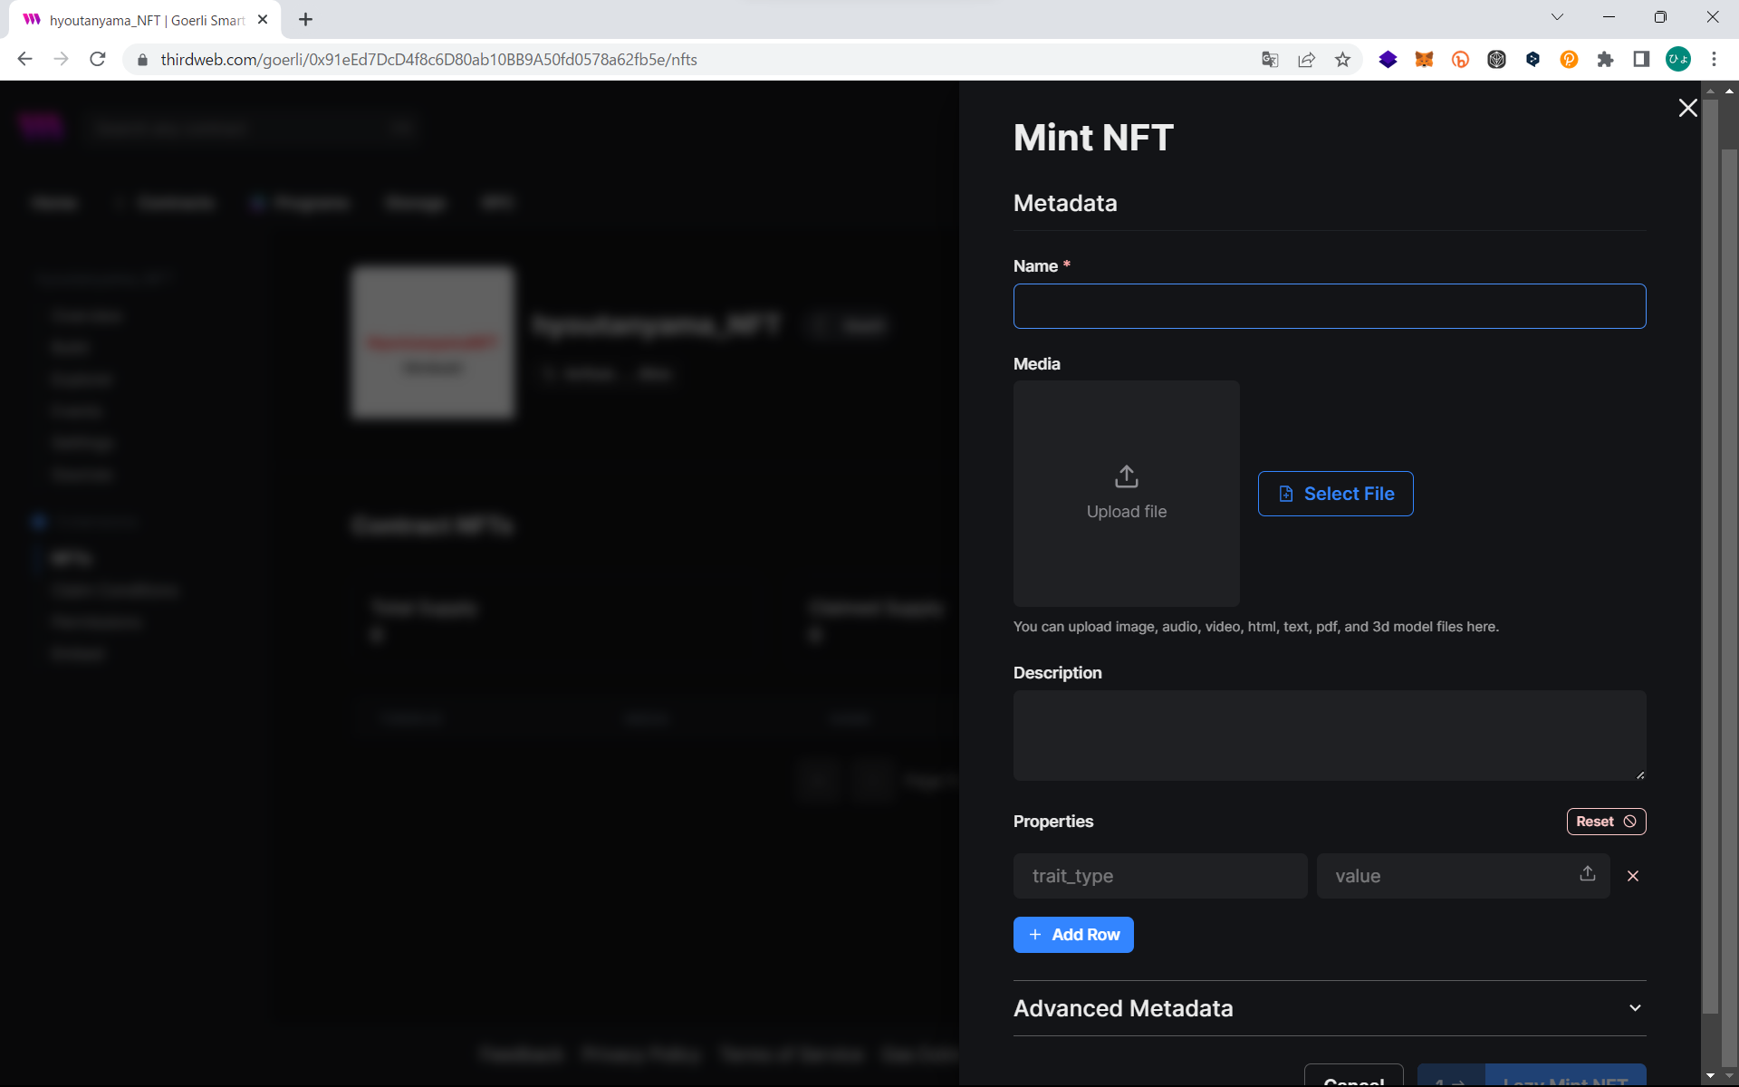Reset the Properties section

pyautogui.click(x=1605, y=822)
